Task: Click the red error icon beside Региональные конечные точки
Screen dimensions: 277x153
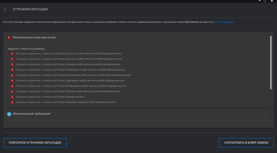Action: coord(9,37)
